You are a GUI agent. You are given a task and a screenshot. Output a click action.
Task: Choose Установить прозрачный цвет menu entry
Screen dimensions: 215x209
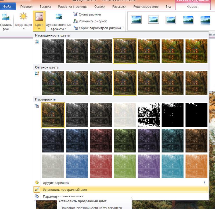pos(121,190)
